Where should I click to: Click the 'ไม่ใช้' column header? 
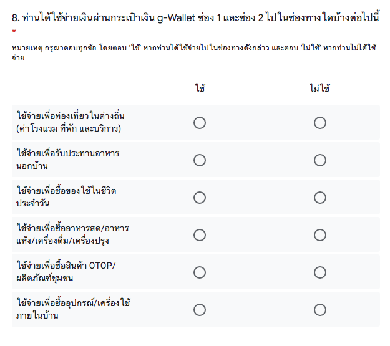319,89
